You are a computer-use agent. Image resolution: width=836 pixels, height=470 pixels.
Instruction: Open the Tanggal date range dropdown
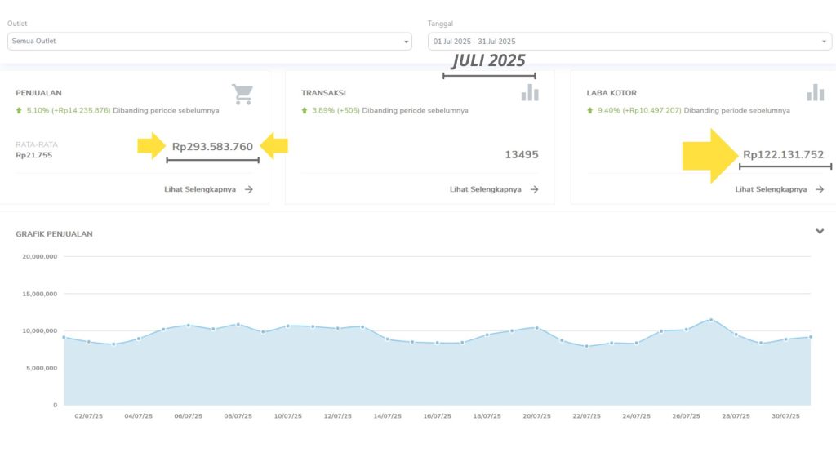[629, 42]
